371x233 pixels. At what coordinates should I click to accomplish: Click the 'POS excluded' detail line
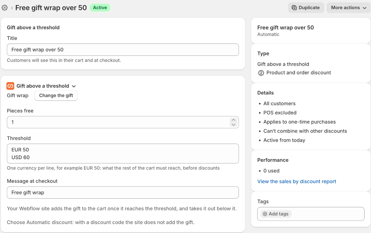(x=280, y=113)
